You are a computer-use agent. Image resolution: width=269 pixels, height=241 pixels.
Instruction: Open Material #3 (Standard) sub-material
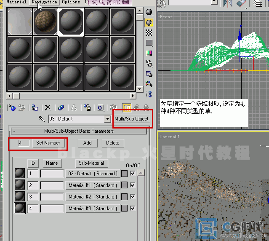pos(93,209)
